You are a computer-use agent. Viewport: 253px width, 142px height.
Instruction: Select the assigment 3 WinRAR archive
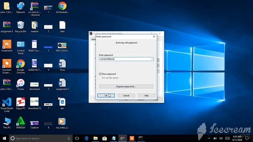coord(7,27)
